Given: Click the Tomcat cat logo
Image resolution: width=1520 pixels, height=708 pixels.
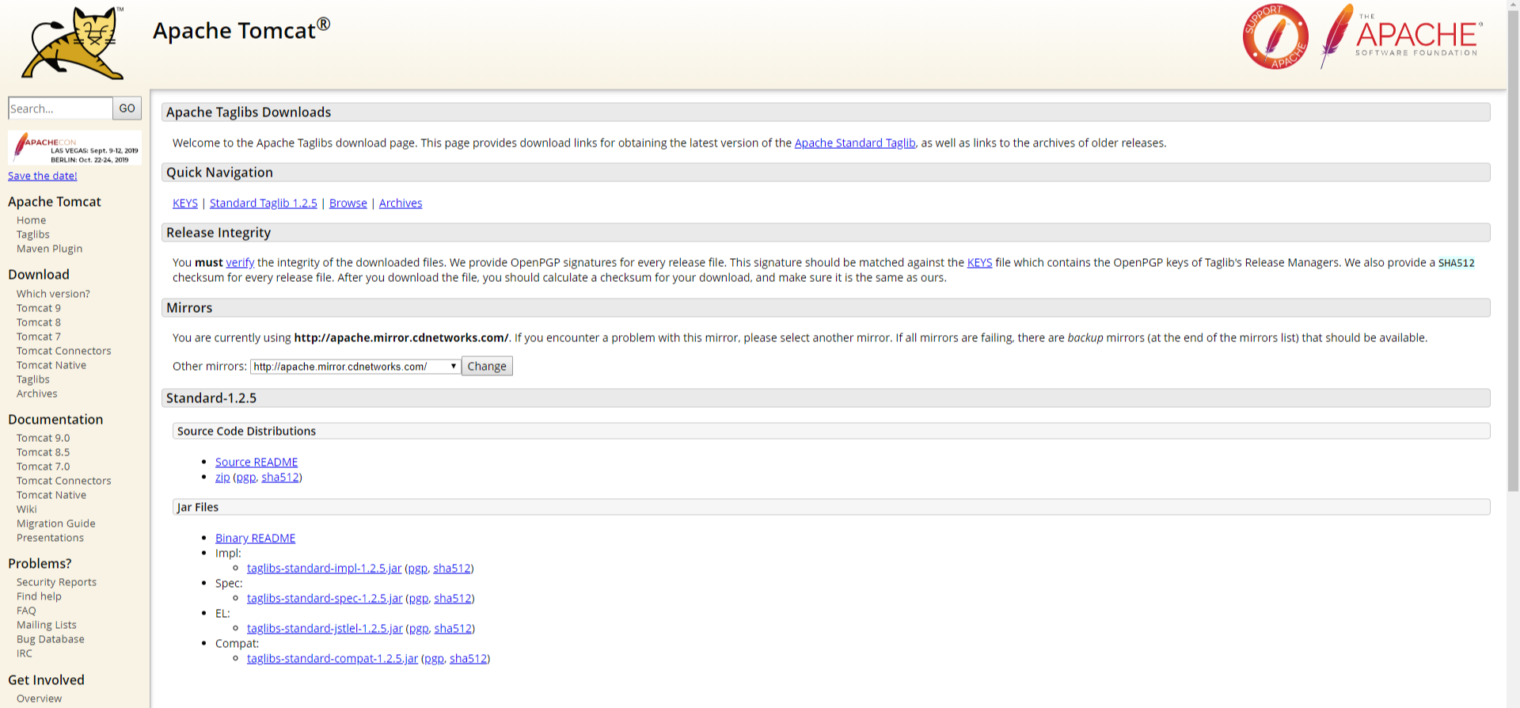Looking at the screenshot, I should pos(73,43).
